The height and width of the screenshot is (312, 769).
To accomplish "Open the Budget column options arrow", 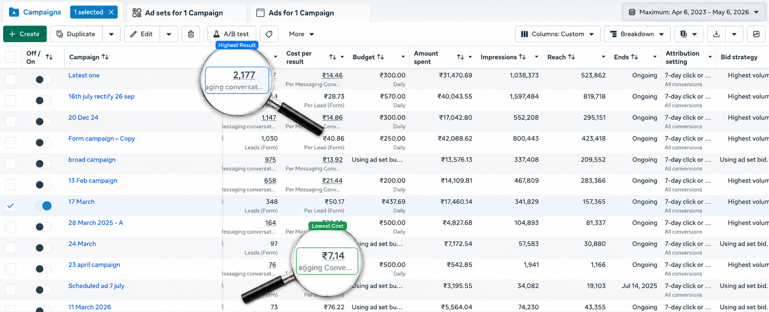I will [403, 57].
